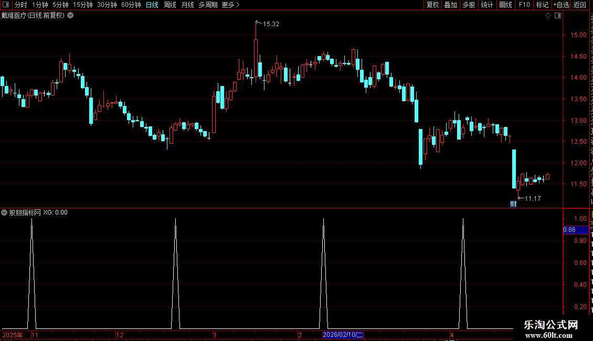
Task: Click the 15.32 high price label
Action: click(x=271, y=24)
